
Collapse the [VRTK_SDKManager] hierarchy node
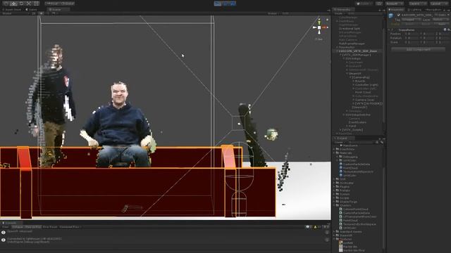click(340, 55)
